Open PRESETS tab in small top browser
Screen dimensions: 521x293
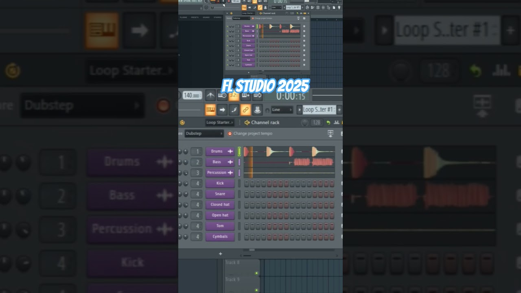click(x=195, y=17)
